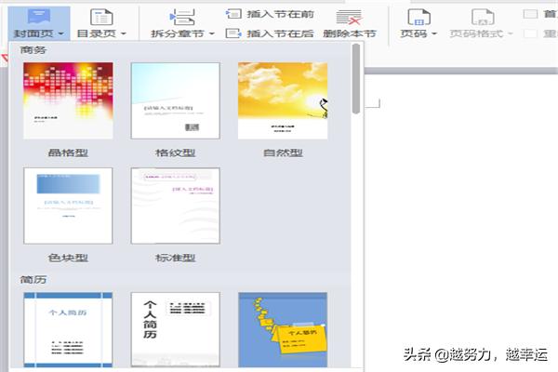Expand the 目录页 dropdown arrow
558x372 pixels.
[124, 33]
